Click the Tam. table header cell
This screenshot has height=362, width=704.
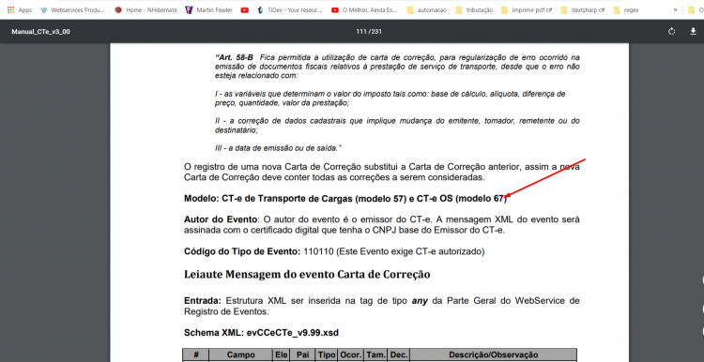[x=375, y=354]
